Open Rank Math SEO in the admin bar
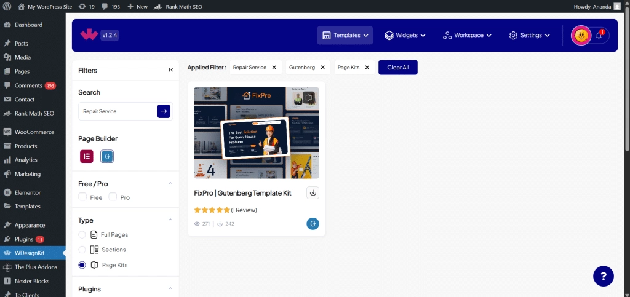Viewport: 630px width, 297px height. (178, 7)
